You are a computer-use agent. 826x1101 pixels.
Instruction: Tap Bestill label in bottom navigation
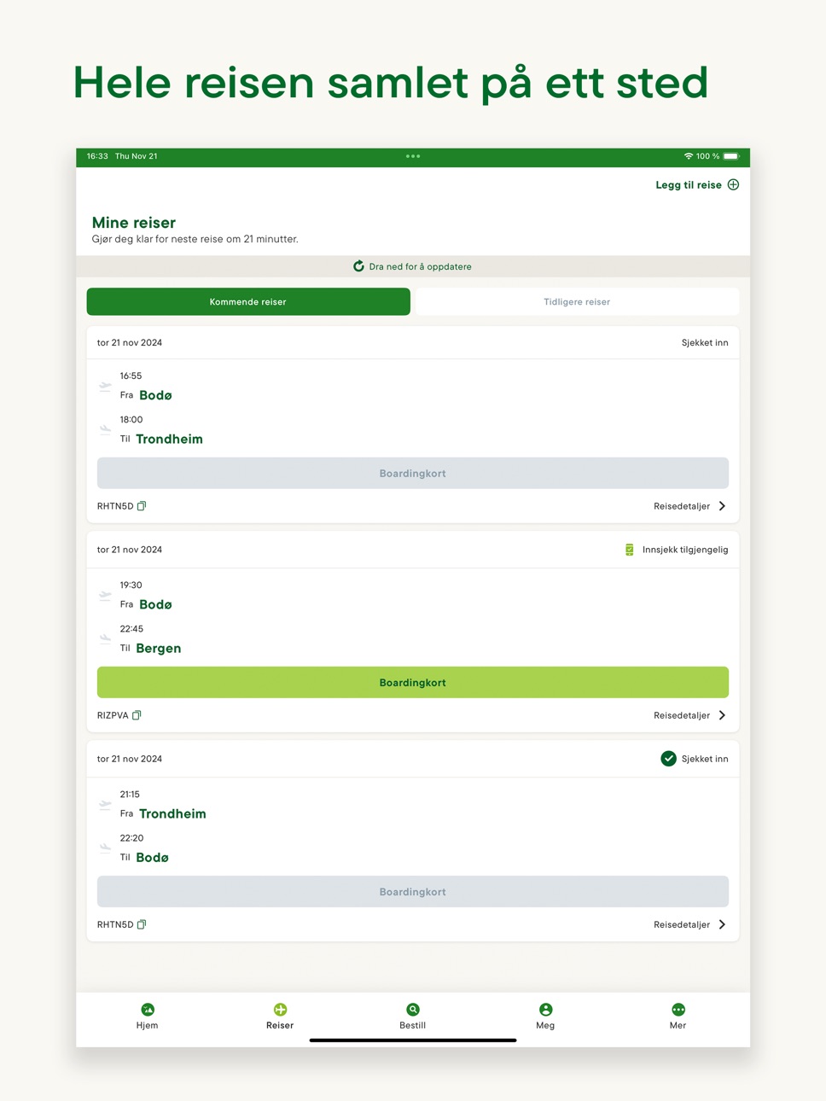point(413,1025)
